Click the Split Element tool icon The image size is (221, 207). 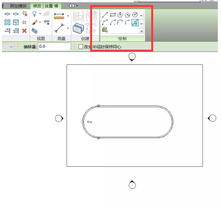coord(7,14)
